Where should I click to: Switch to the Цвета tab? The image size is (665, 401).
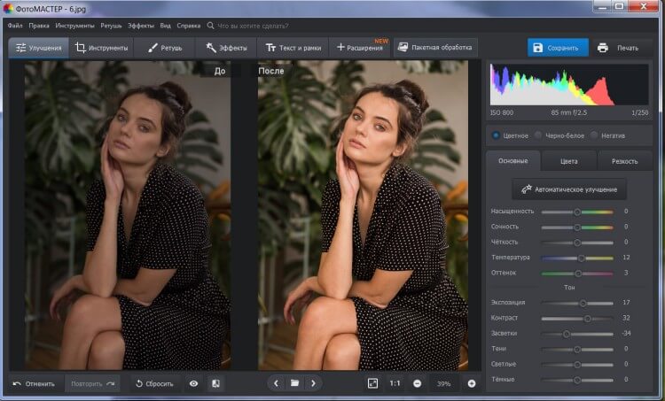point(568,161)
